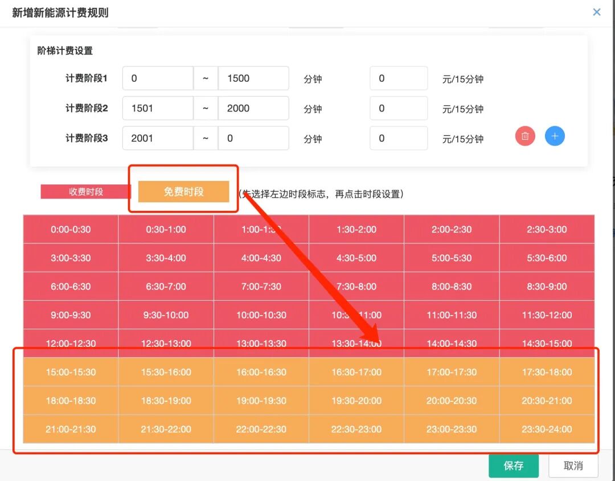Edit start minutes 2001 of 计费阶段3
615x481 pixels.
(158, 138)
